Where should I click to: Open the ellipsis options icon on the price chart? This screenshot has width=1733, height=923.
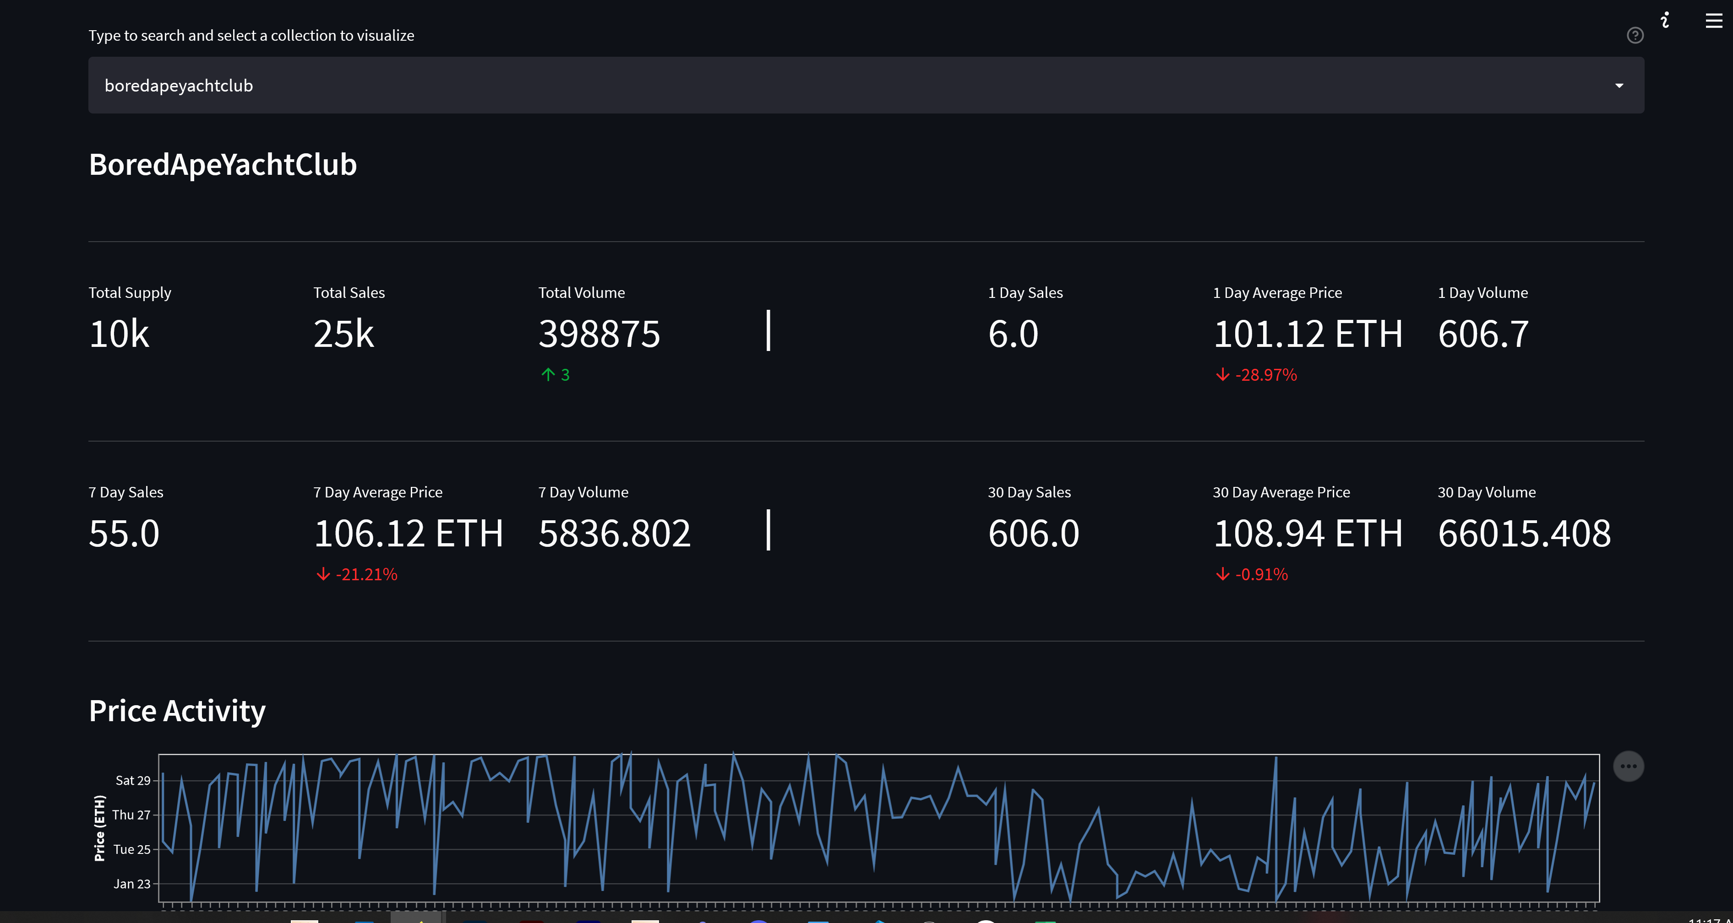point(1627,766)
